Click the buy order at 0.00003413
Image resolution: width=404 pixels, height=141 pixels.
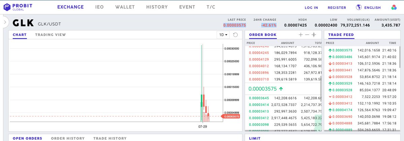[x=284, y=111]
